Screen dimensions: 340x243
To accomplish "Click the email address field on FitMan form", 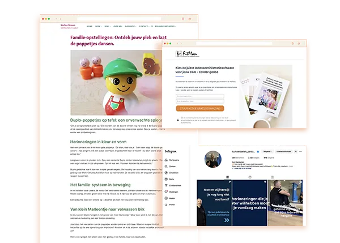I will 200,101.
